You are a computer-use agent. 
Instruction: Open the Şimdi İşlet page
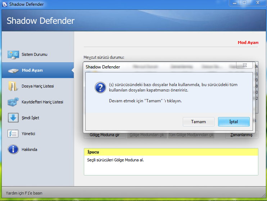38,118
